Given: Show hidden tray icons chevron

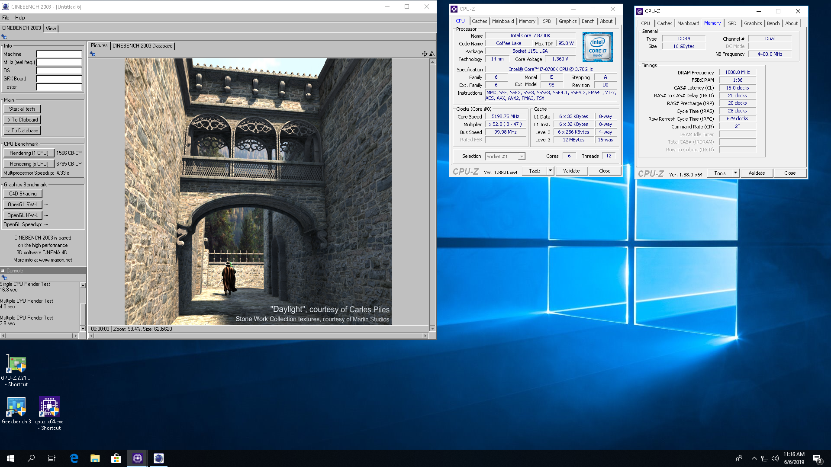Looking at the screenshot, I should tap(754, 458).
